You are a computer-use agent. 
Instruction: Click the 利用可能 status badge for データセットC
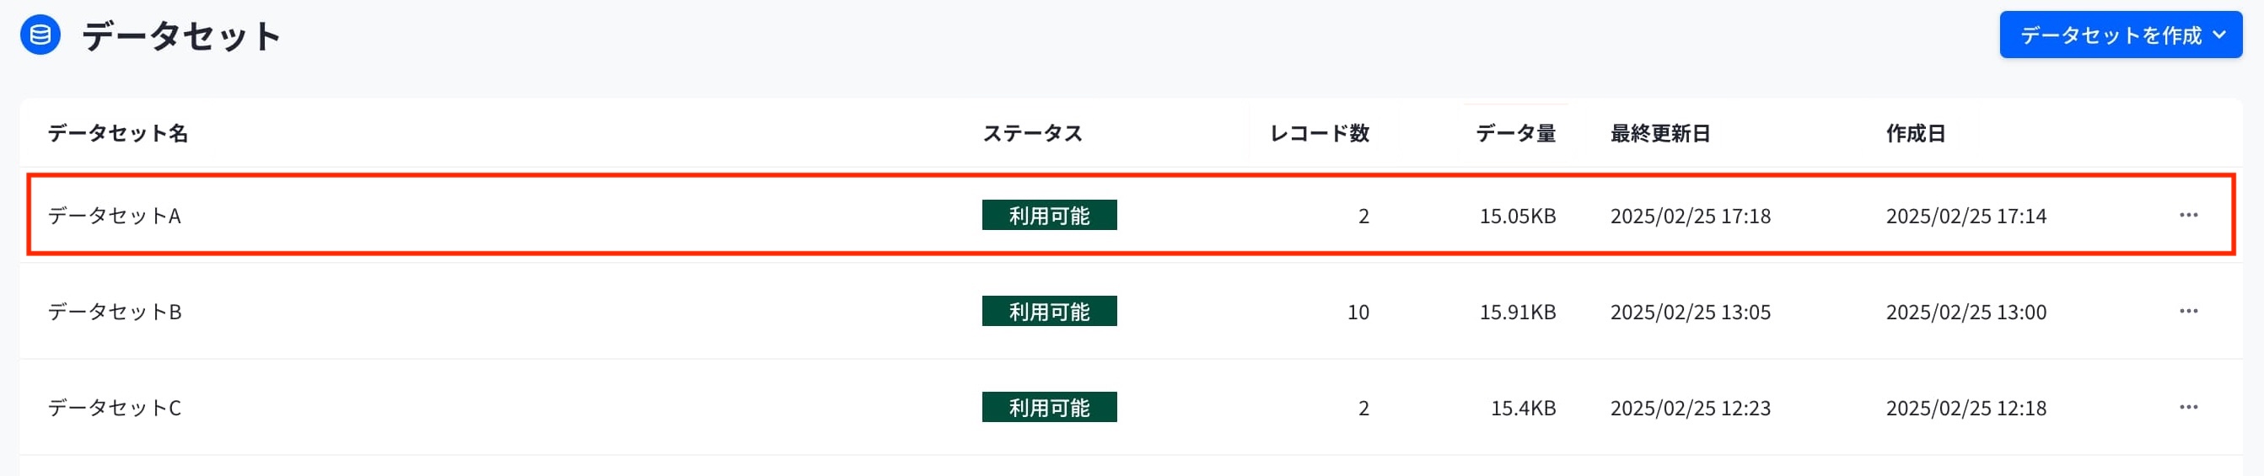coord(1050,408)
